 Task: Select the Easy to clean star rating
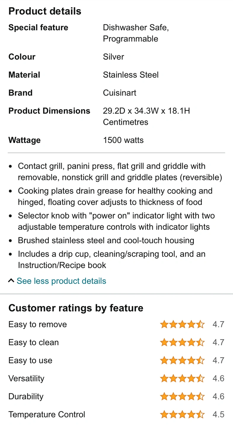point(182,342)
